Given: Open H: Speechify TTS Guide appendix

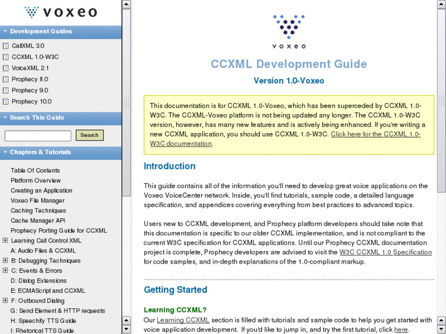Looking at the screenshot, I should tap(43, 321).
